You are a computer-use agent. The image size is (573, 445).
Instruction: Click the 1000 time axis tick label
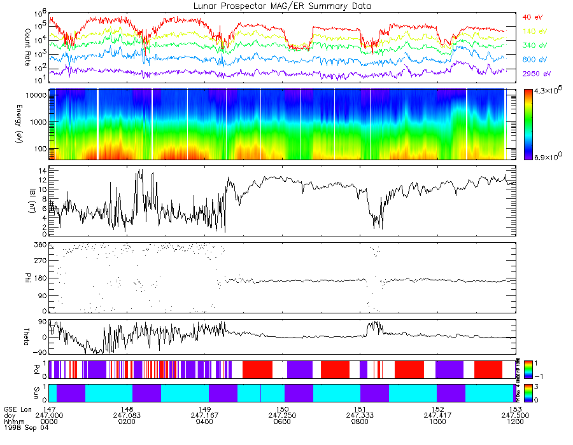pyautogui.click(x=437, y=421)
